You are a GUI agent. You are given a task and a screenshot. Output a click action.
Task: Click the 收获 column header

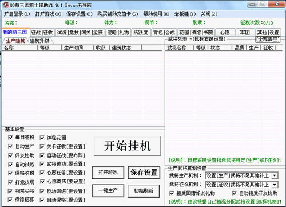[102, 48]
